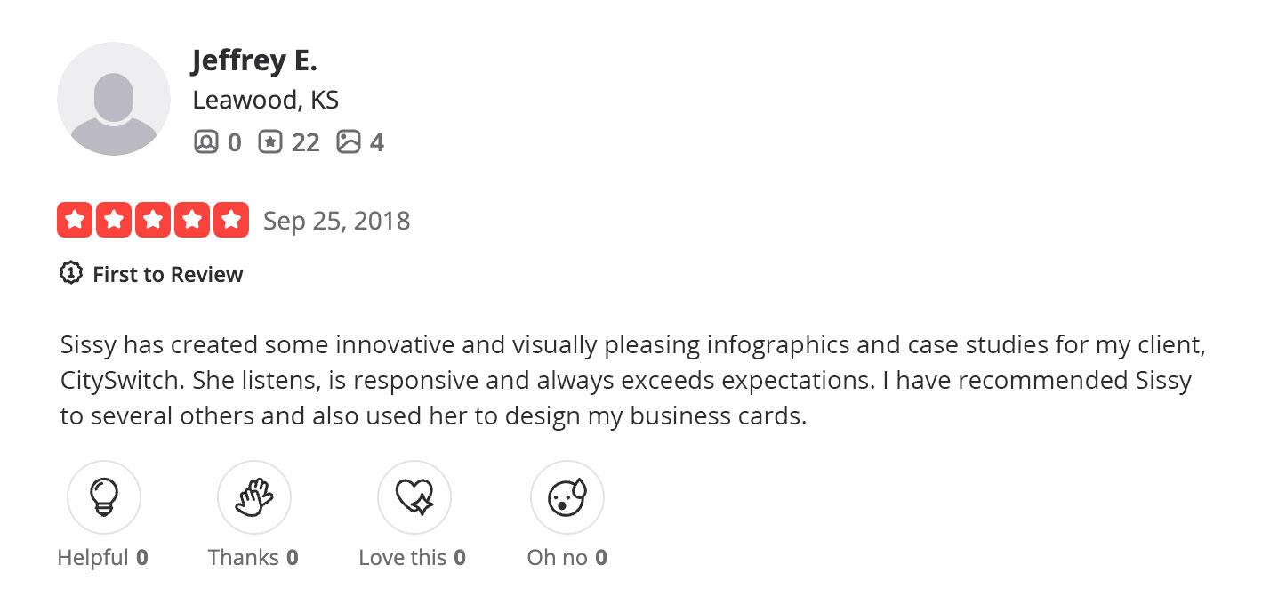
Task: Click the friends count icon
Action: coord(205,142)
